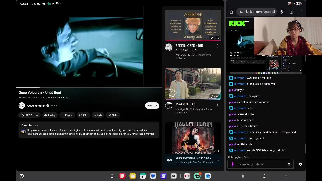Image resolution: width=322 pixels, height=181 pixels.
Task: Open Zerrin Özer video thumbnail
Action: (193, 25)
